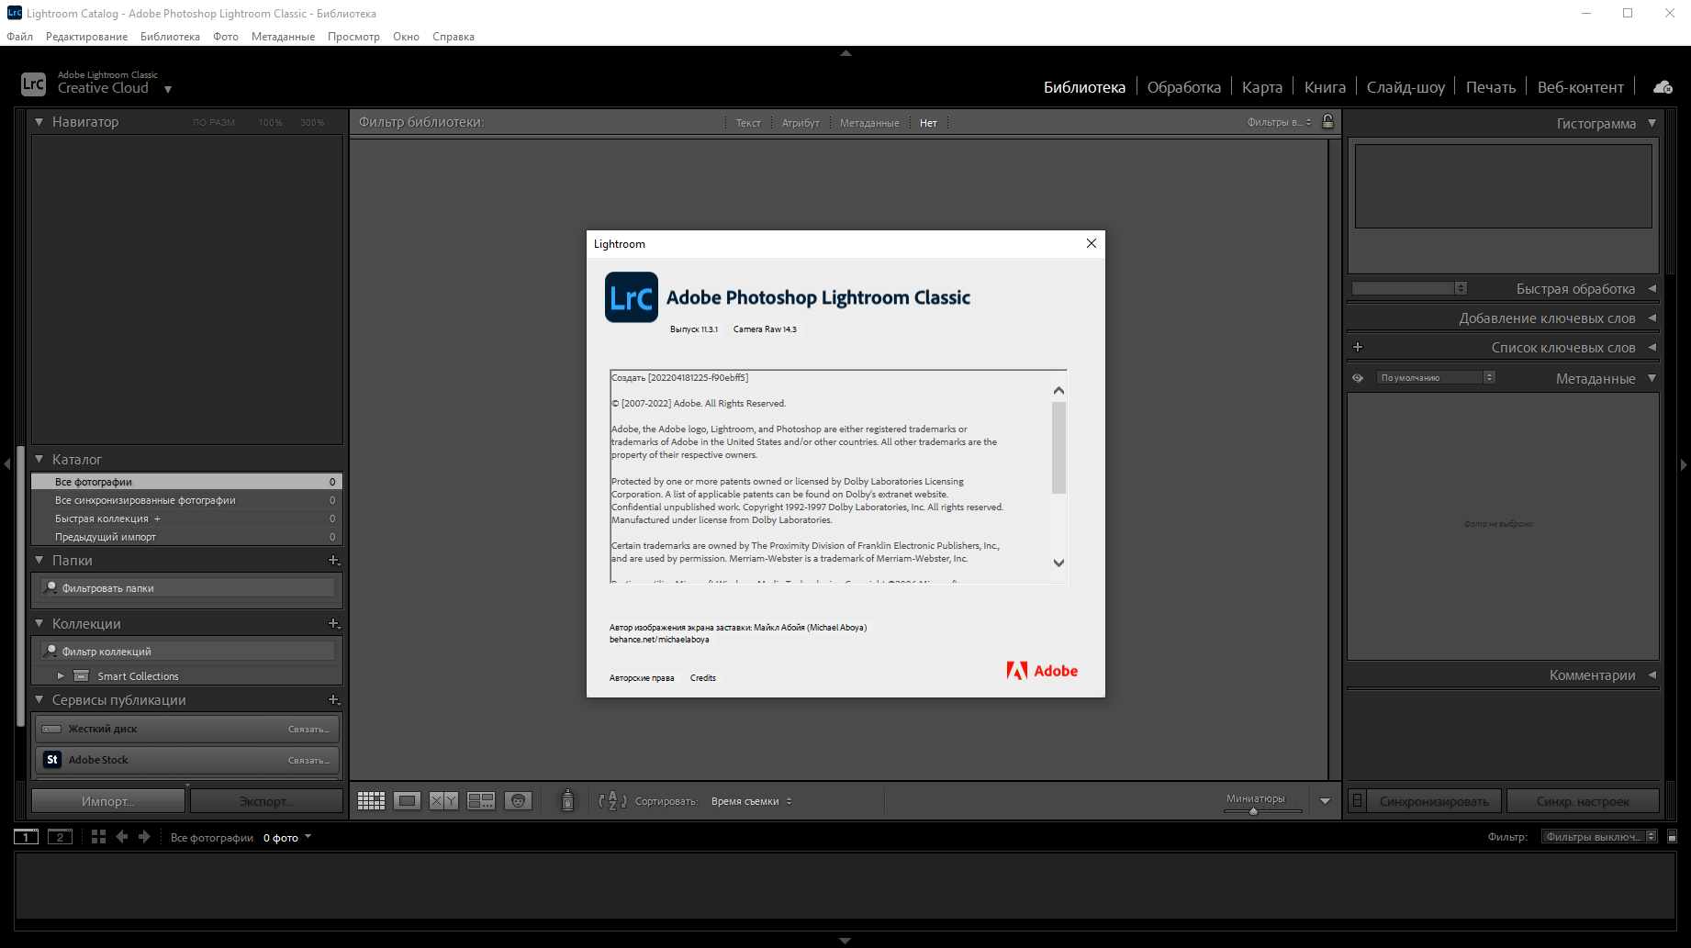Click Связать for Adobe Stock
This screenshot has width=1691, height=948.
click(308, 760)
